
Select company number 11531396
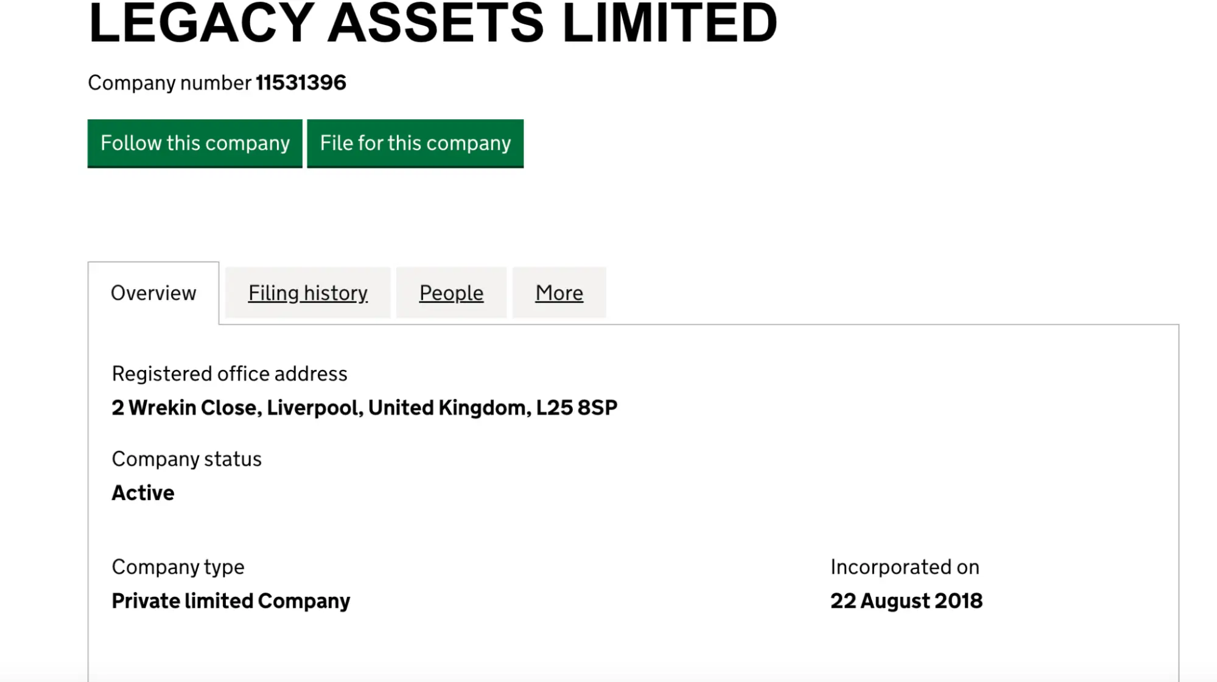point(301,82)
